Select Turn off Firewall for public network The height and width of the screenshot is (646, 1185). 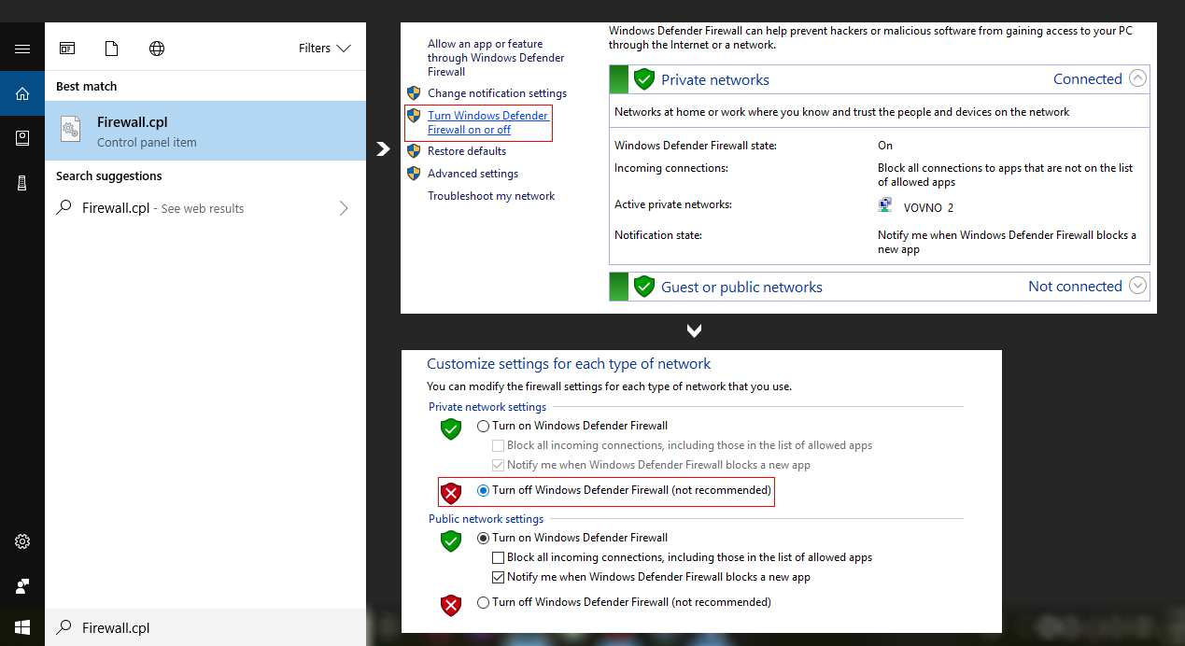(483, 602)
